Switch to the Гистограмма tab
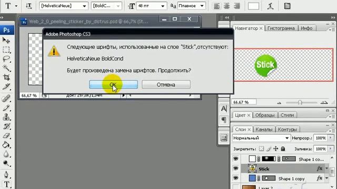The height and width of the screenshot is (189, 337). point(281,28)
